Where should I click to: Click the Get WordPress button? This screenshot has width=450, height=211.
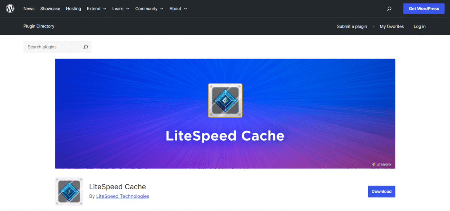pos(424,9)
